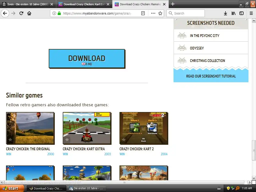Click the invader icon beside Odyssey
The height and width of the screenshot is (192, 256).
coord(182,48)
